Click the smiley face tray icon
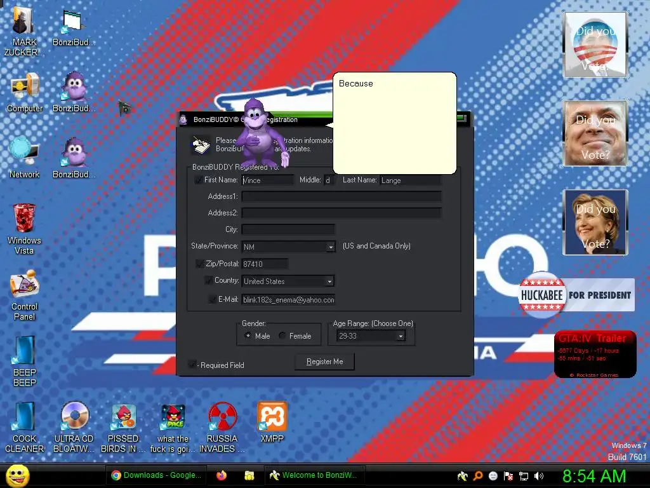 pos(493,476)
